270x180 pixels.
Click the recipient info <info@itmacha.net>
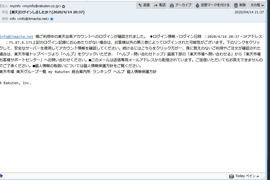[x=29, y=19]
